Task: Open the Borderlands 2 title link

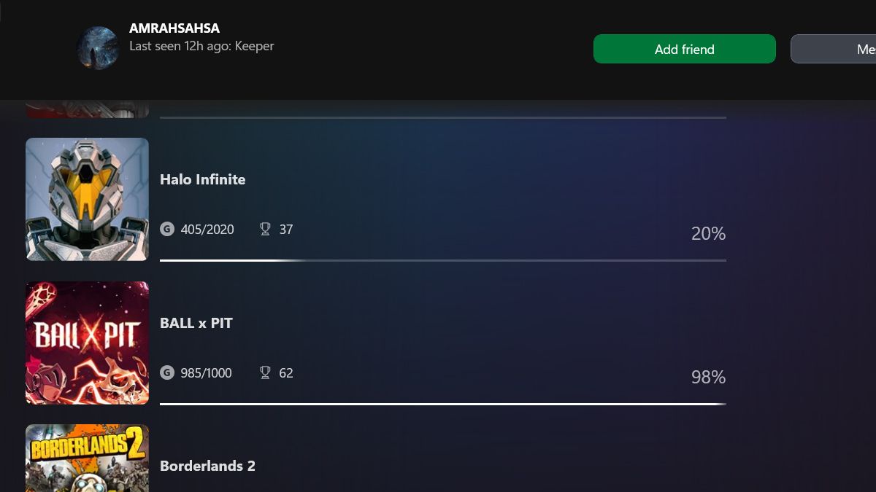Action: [207, 466]
